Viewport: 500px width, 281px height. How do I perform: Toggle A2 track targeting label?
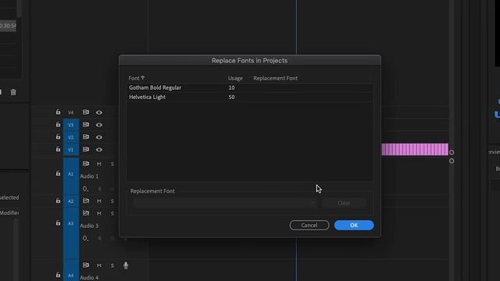pos(71,201)
